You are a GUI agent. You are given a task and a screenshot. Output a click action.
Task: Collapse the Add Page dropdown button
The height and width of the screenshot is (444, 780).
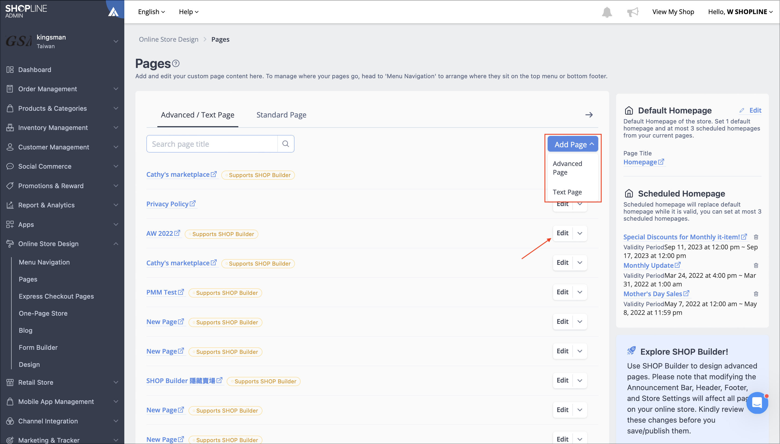573,144
